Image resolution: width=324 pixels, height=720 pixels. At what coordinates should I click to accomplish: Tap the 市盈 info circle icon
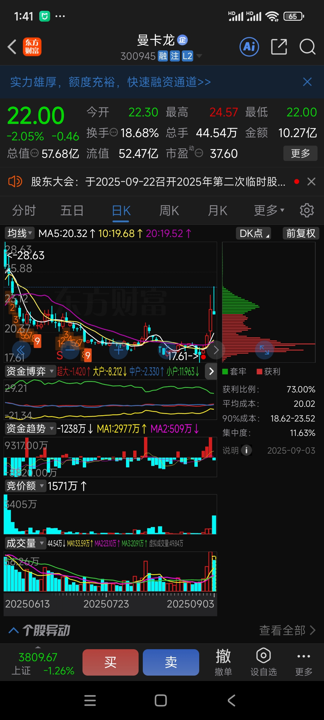click(199, 153)
